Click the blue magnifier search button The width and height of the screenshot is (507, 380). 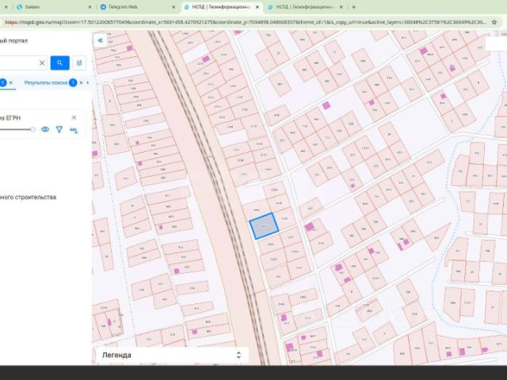click(x=60, y=63)
